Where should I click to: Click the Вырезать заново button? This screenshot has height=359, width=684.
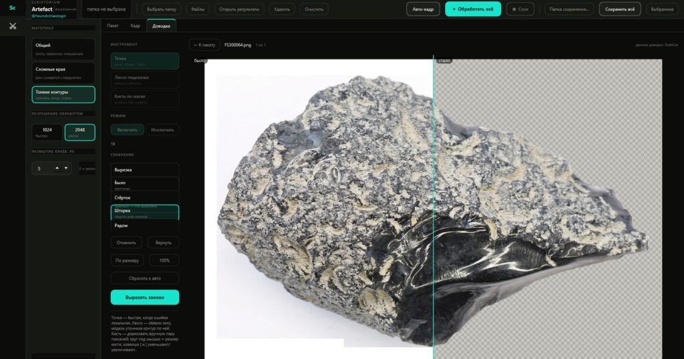[x=145, y=297]
